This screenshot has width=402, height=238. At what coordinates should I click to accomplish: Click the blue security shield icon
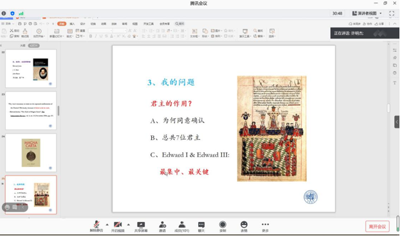(x=12, y=13)
